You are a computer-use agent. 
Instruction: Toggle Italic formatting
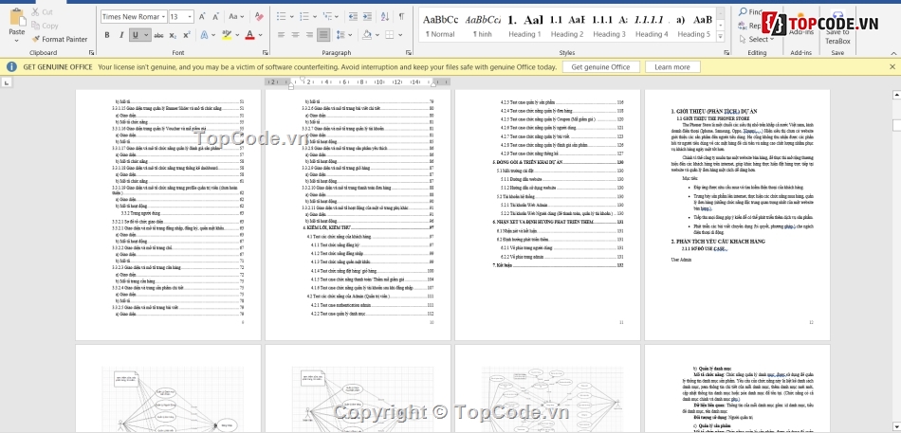click(x=121, y=35)
